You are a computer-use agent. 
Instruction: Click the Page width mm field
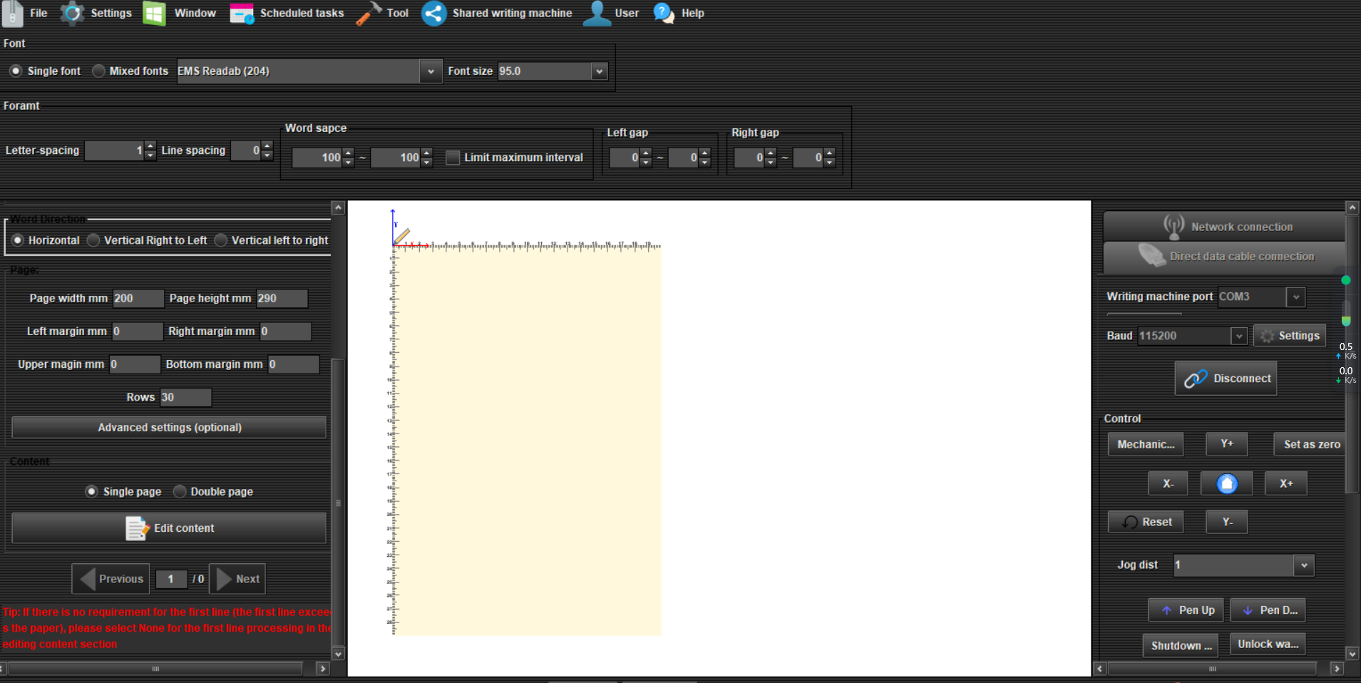click(138, 299)
